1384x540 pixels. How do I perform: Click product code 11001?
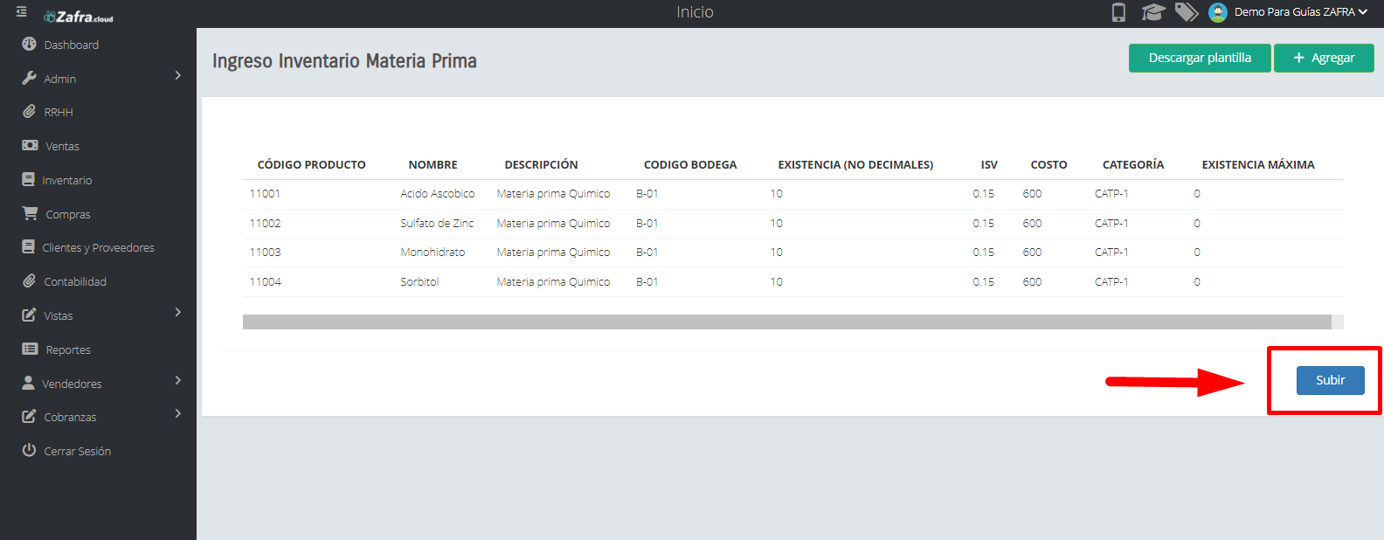click(x=265, y=194)
